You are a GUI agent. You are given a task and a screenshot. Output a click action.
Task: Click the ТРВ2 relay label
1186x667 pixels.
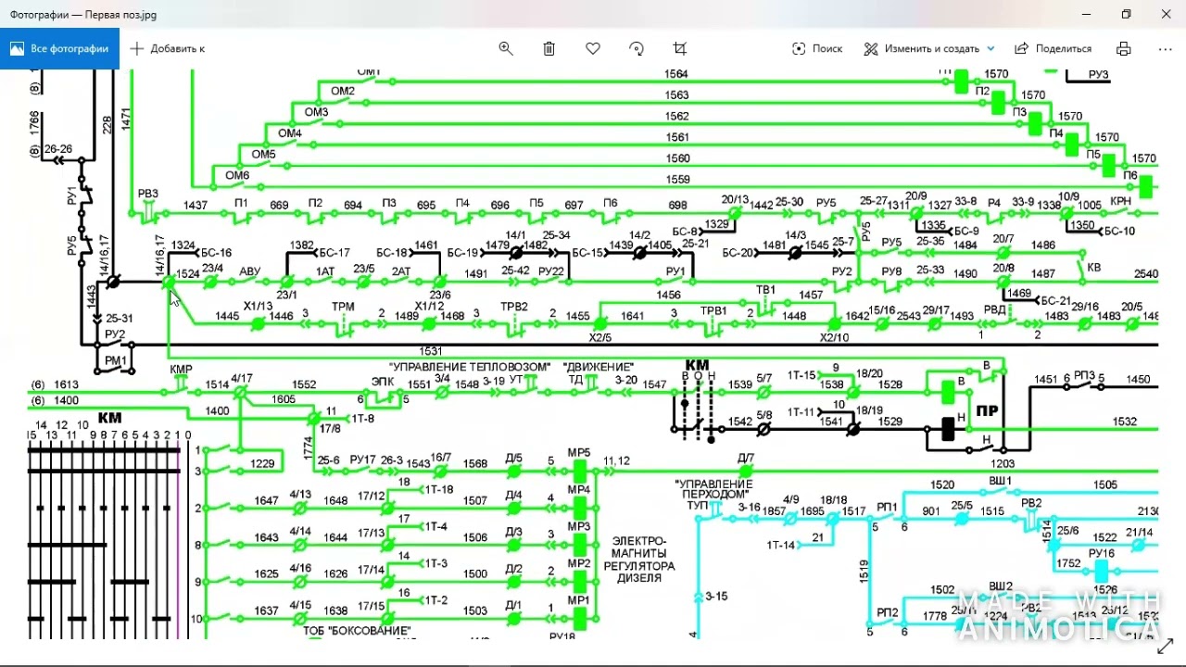pos(514,307)
